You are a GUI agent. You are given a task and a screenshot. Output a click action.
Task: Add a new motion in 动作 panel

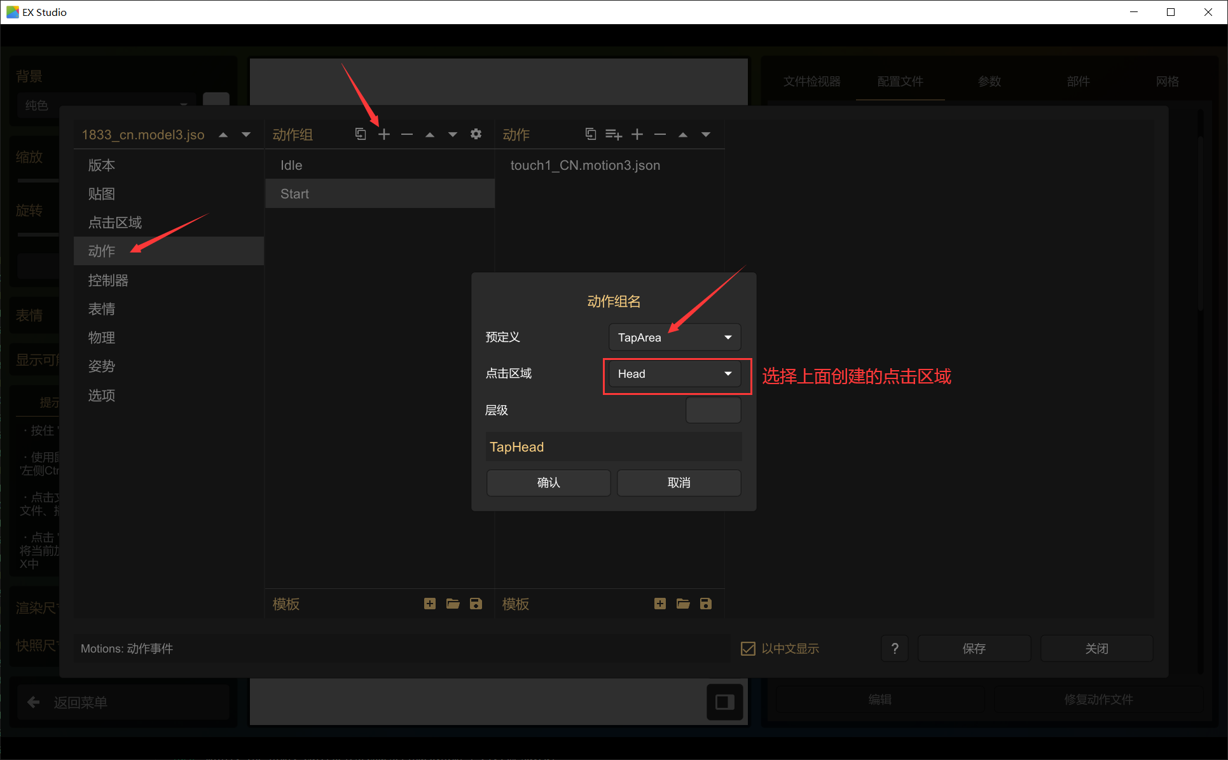tap(637, 134)
